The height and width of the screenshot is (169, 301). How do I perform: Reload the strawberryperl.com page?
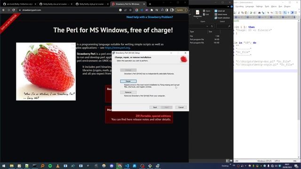coord(14,10)
